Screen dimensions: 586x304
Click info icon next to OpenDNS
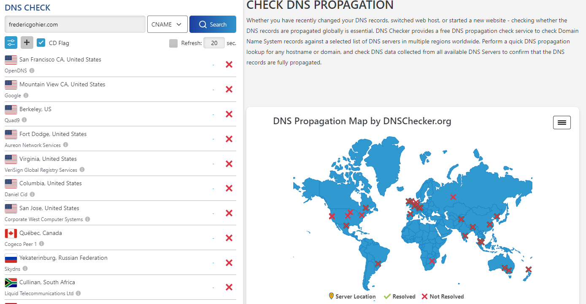pyautogui.click(x=32, y=71)
